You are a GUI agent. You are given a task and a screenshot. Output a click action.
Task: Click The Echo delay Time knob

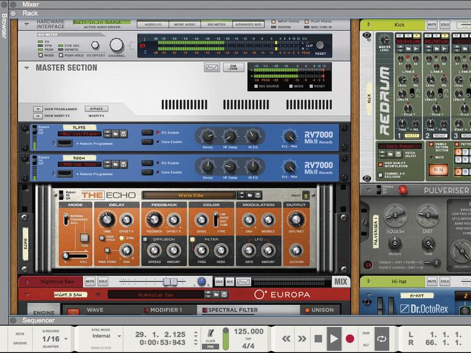(106, 219)
